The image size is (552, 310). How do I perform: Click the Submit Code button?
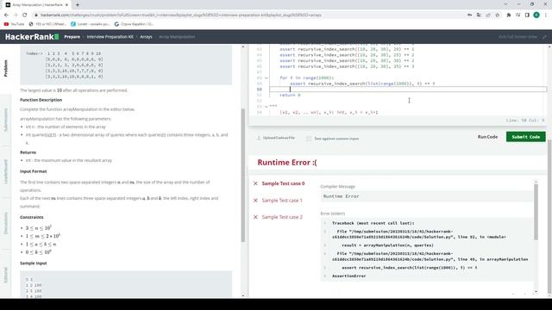(526, 137)
